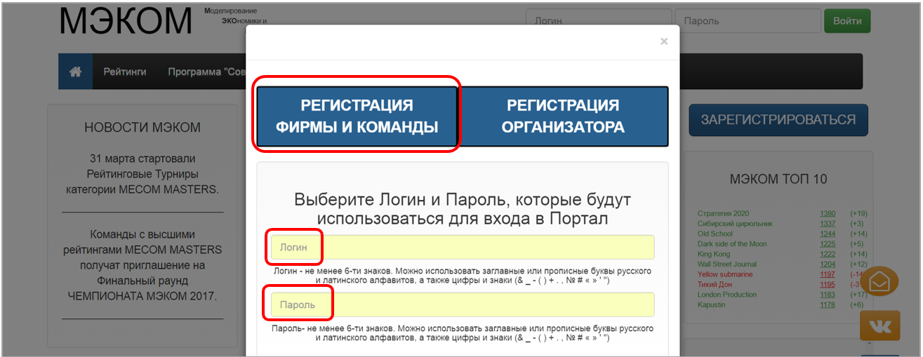
Task: Focus the Логин field in the registration form
Action: coord(462,247)
